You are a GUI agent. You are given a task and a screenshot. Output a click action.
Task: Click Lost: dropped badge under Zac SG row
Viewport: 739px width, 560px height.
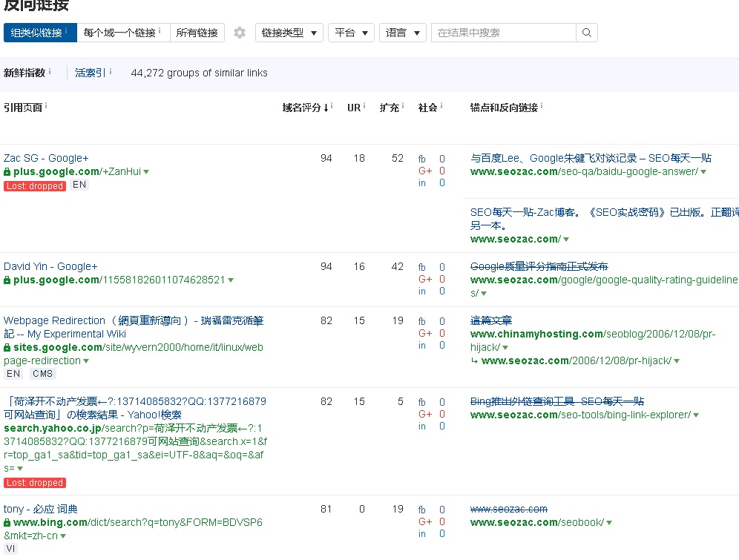(35, 186)
